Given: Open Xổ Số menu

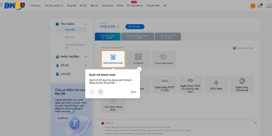Looking at the screenshot, I should tap(120, 5).
